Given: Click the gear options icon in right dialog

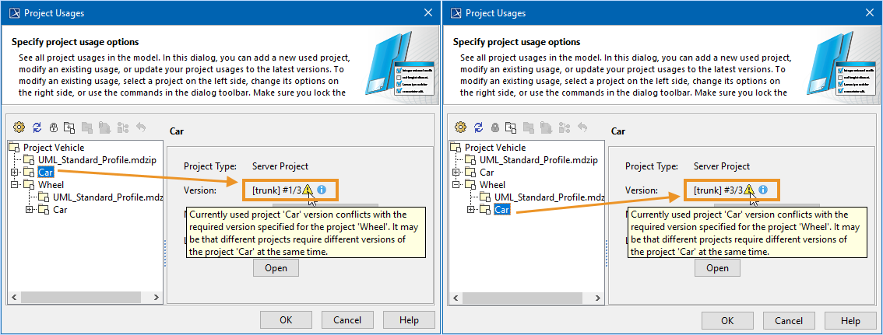Looking at the screenshot, I should click(x=461, y=127).
